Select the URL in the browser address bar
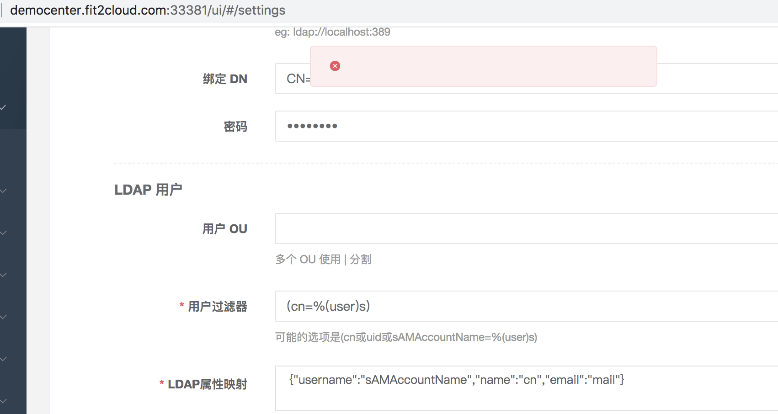 pos(149,10)
